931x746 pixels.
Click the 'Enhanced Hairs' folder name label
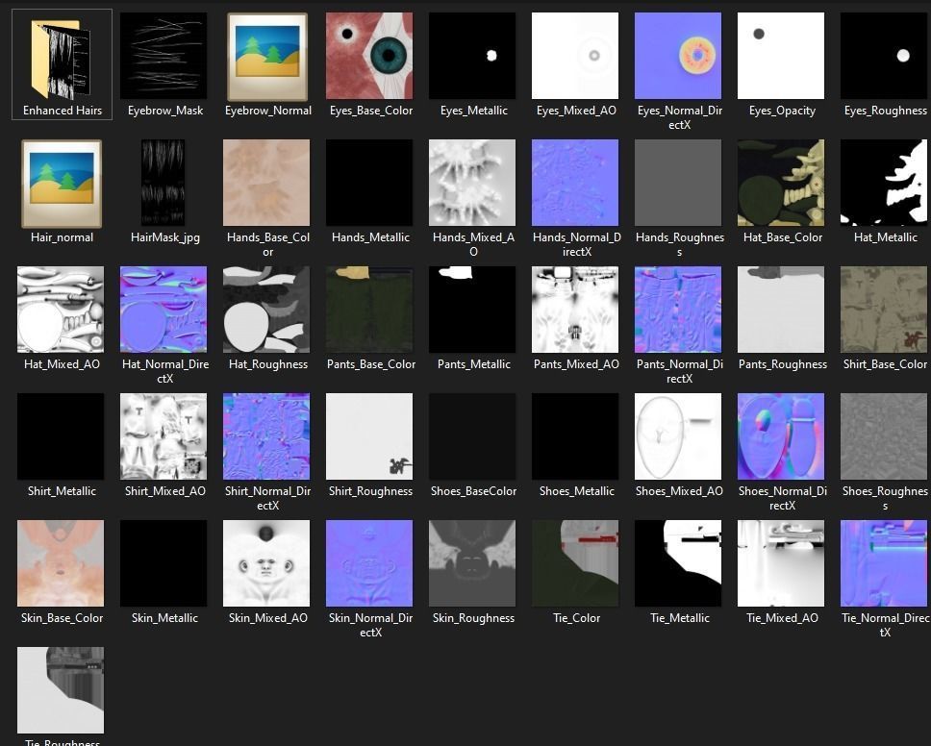[63, 111]
